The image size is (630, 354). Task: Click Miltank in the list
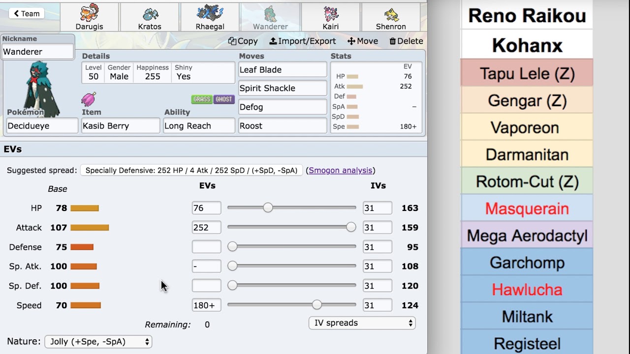click(x=527, y=317)
